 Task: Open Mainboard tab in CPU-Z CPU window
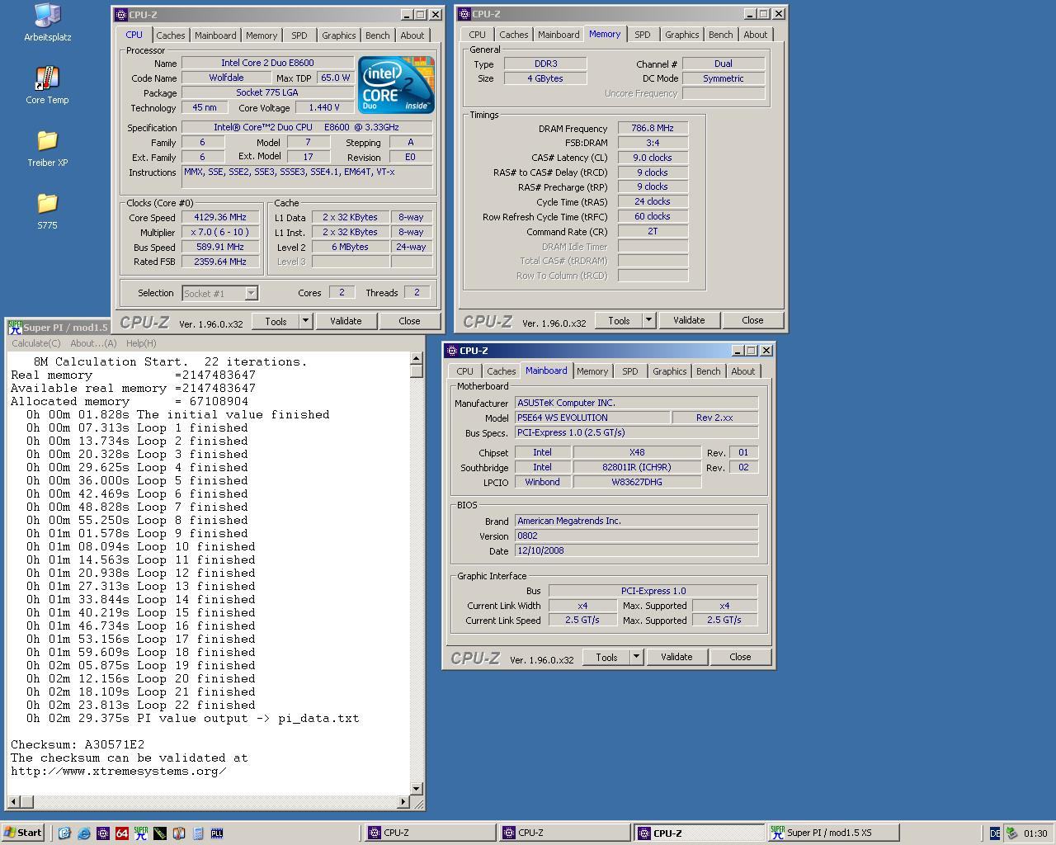click(215, 35)
